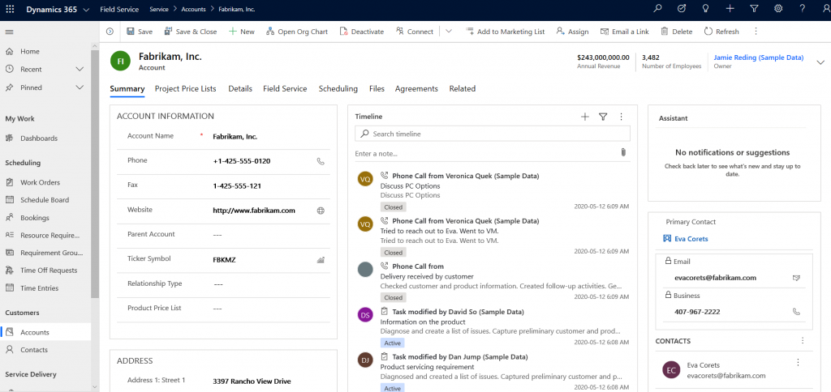Click the command bar overflow ellipsis
The width and height of the screenshot is (831, 392).
[x=756, y=32]
